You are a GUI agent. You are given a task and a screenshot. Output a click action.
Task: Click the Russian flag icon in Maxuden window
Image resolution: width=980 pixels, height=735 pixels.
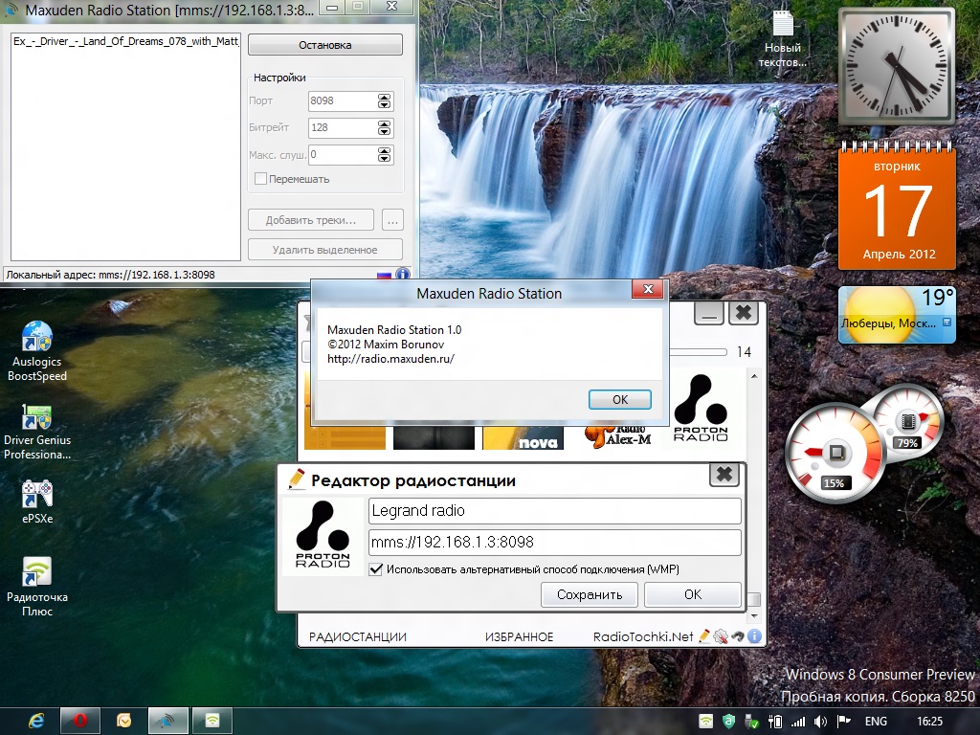tap(384, 275)
